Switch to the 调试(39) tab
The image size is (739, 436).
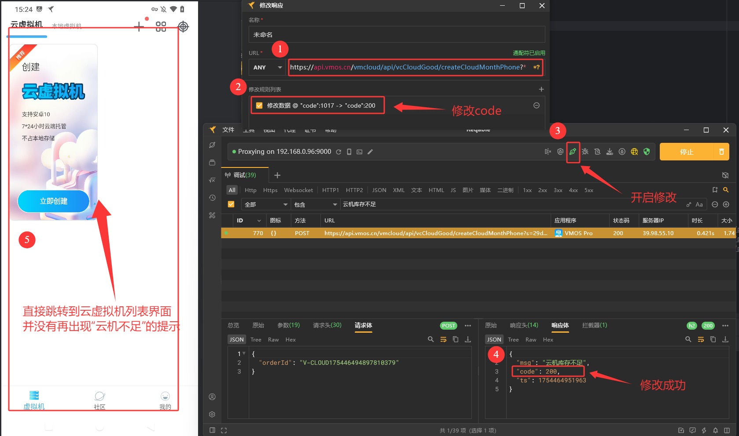(x=244, y=175)
